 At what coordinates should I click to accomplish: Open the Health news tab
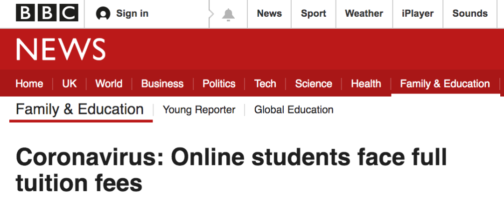[366, 84]
